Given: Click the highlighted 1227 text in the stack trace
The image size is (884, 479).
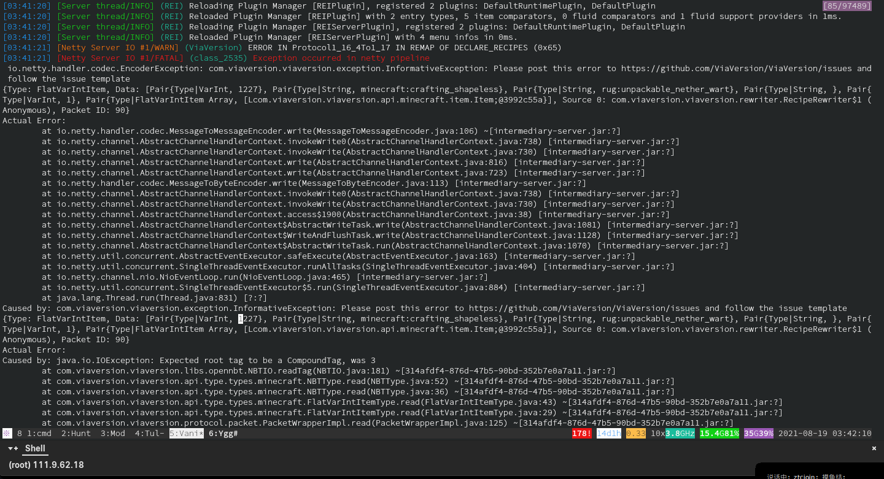Looking at the screenshot, I should (244, 318).
